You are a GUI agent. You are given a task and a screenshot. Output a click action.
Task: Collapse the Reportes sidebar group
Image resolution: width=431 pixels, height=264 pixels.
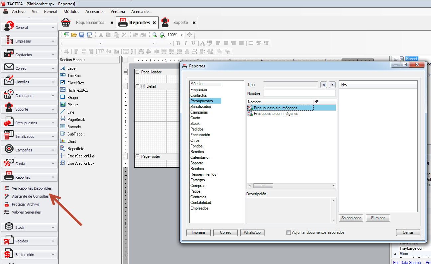point(29,177)
